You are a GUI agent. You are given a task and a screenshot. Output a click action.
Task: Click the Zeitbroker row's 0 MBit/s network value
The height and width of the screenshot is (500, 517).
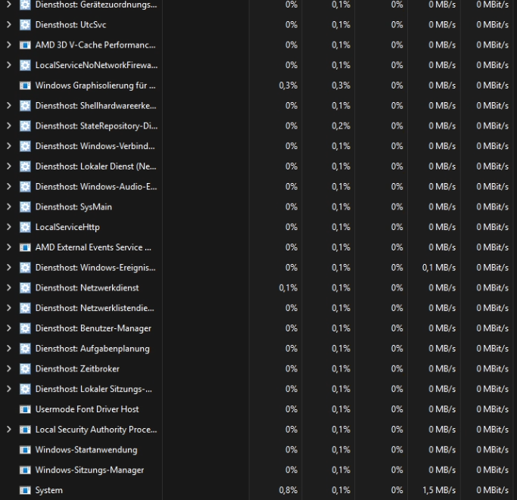tap(492, 369)
